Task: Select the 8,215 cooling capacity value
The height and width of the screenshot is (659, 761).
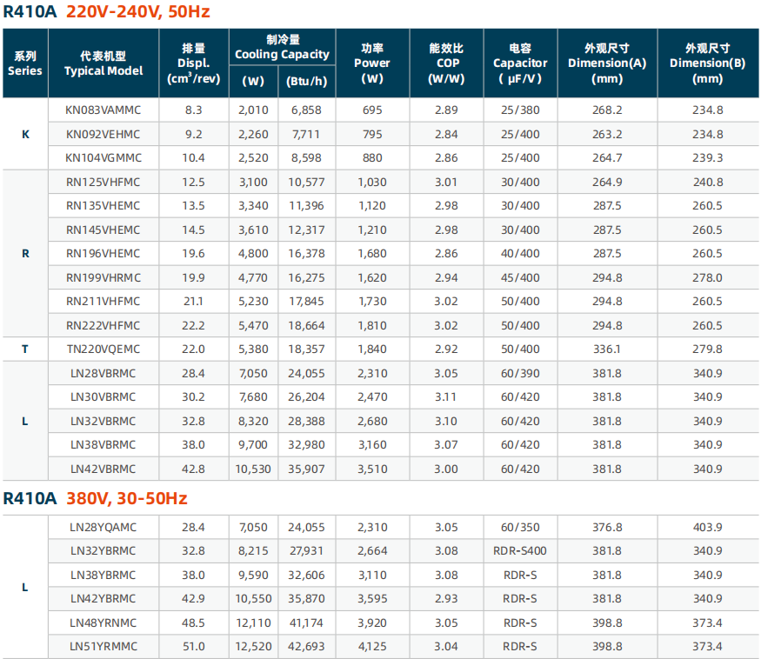Action: point(253,551)
